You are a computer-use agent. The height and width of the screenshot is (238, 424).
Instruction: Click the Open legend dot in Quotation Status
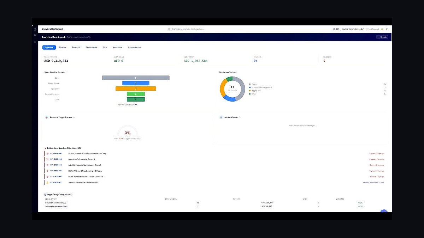(x=250, y=84)
